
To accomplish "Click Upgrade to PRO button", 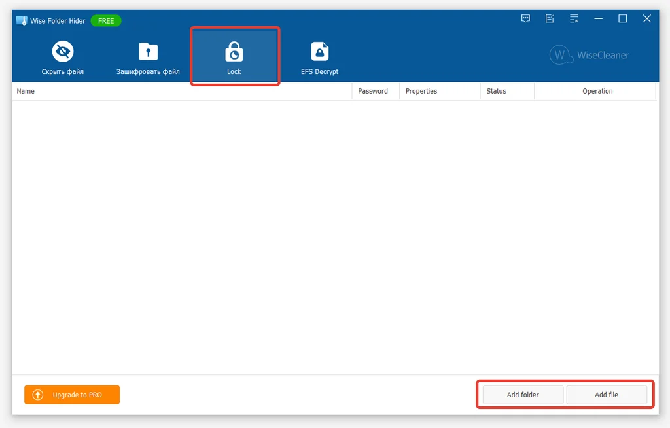I will (72, 395).
